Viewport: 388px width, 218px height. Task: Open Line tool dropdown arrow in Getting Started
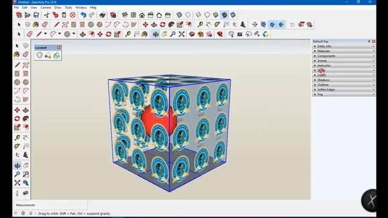point(45,34)
